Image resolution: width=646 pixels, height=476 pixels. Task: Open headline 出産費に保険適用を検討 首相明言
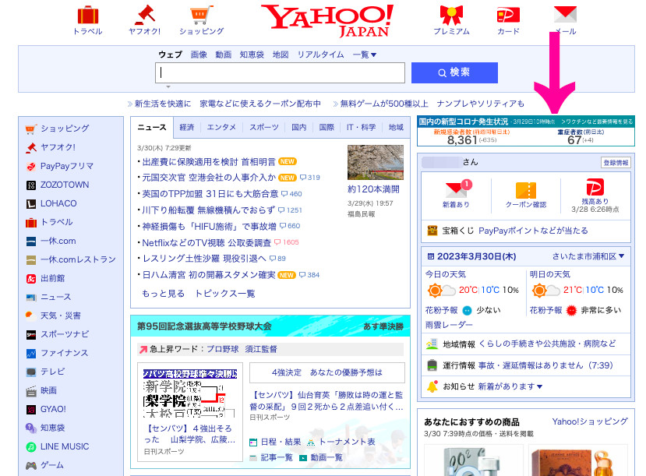click(209, 162)
